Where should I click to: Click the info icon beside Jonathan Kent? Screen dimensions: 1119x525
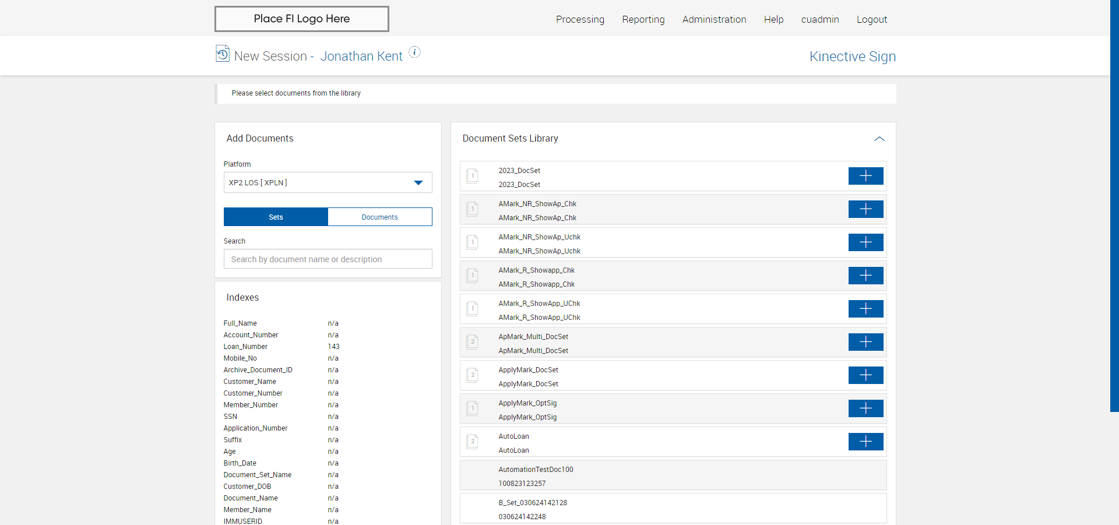[414, 52]
